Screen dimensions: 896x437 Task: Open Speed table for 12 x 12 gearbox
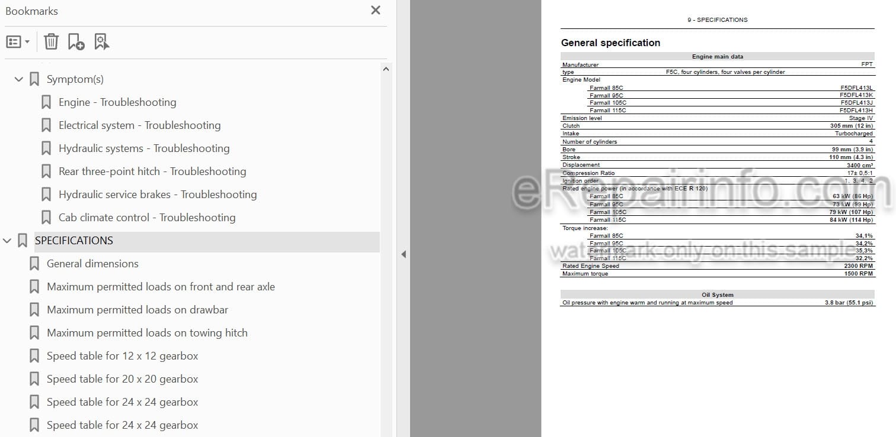(x=122, y=356)
